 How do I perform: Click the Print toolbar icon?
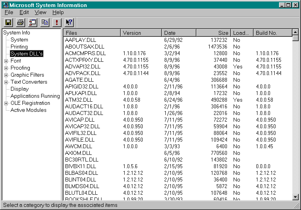click(20, 23)
